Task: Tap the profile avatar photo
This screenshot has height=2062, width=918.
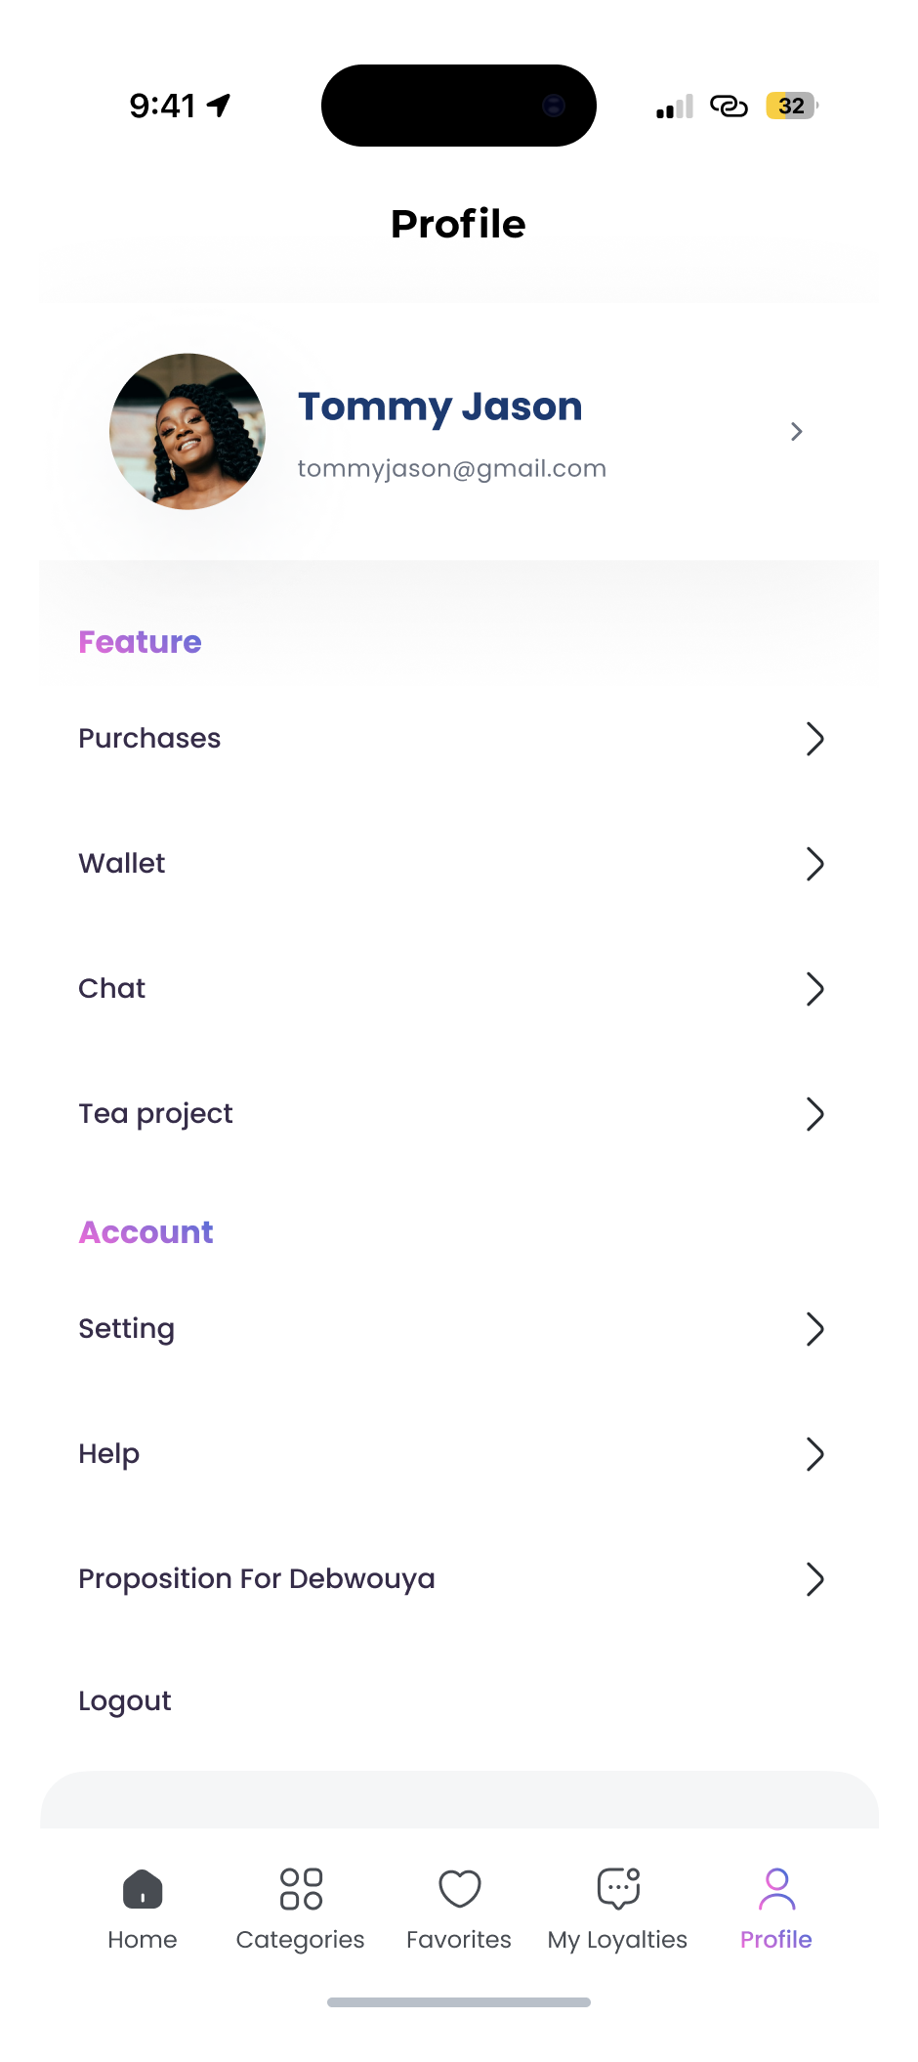Action: click(x=188, y=431)
